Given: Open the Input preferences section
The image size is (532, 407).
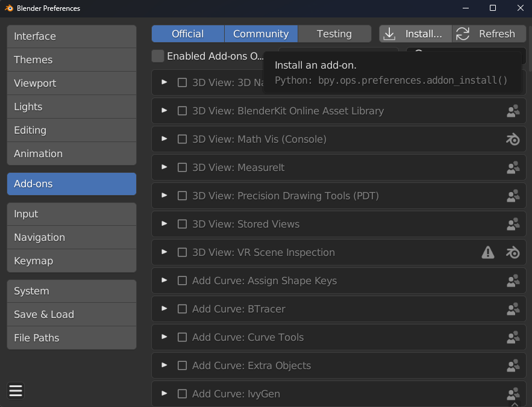Looking at the screenshot, I should (72, 214).
